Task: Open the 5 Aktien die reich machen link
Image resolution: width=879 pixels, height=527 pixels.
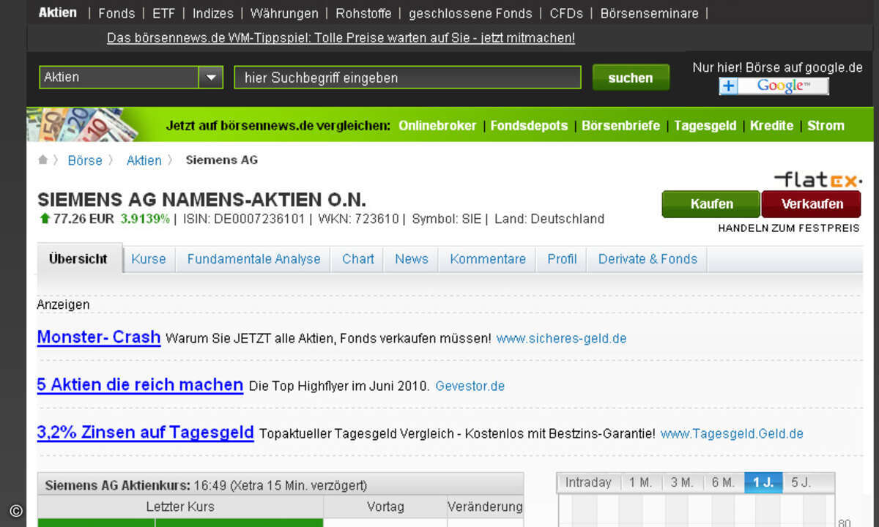Action: tap(140, 385)
